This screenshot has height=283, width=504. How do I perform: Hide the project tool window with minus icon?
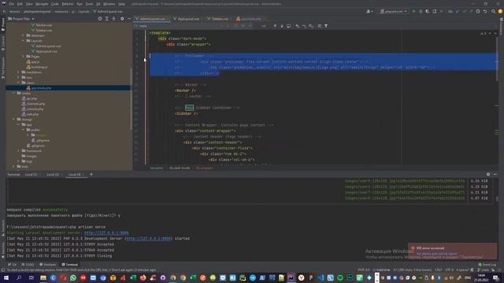[129, 19]
